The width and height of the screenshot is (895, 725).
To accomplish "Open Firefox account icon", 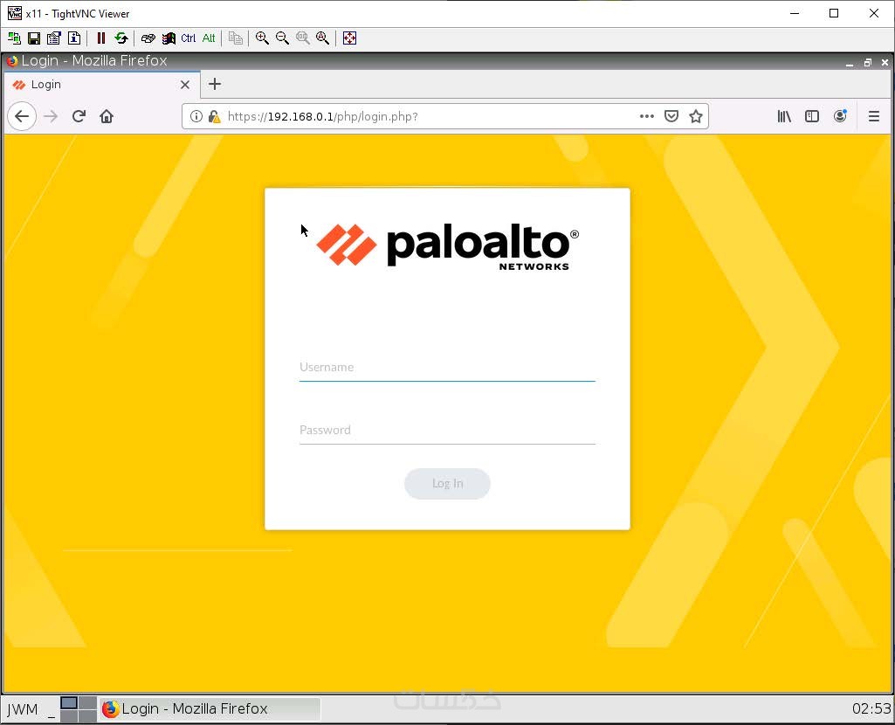I will 840,116.
